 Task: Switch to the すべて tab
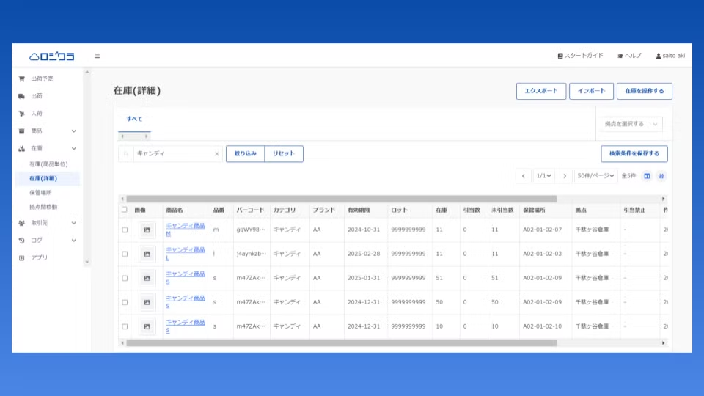[134, 119]
